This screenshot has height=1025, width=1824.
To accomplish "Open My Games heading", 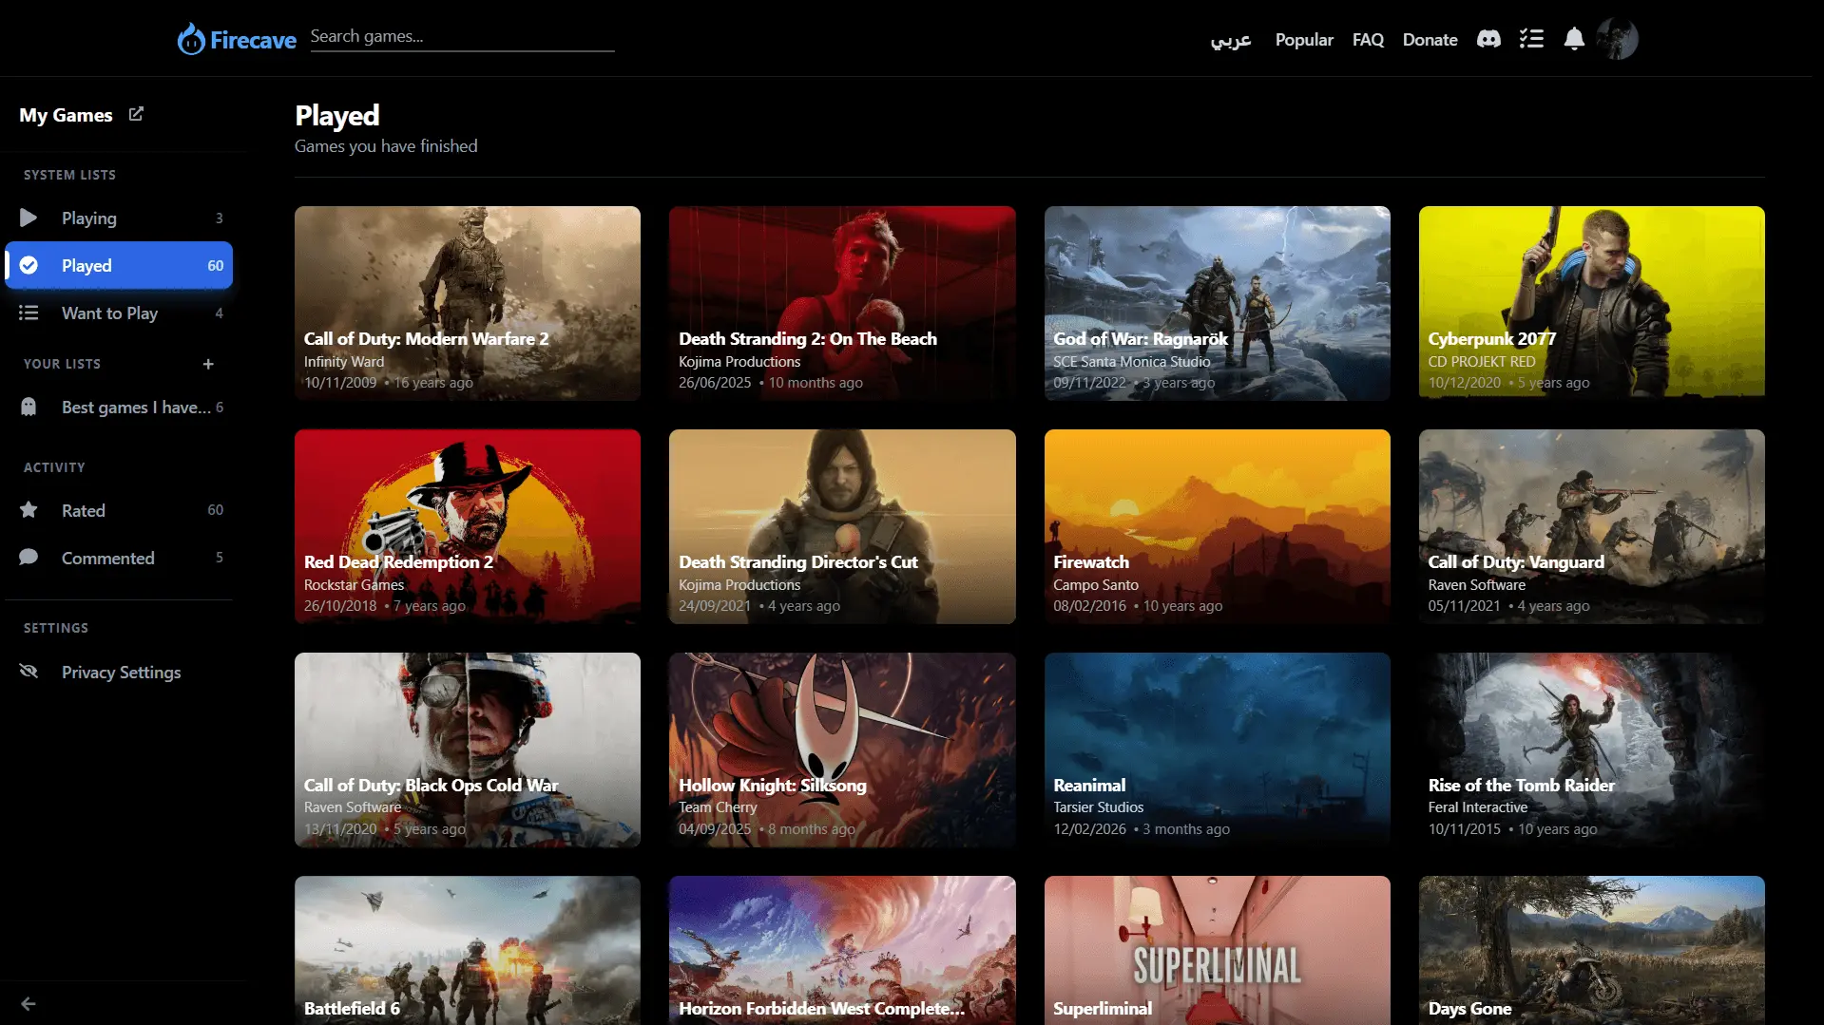I will pyautogui.click(x=66, y=115).
